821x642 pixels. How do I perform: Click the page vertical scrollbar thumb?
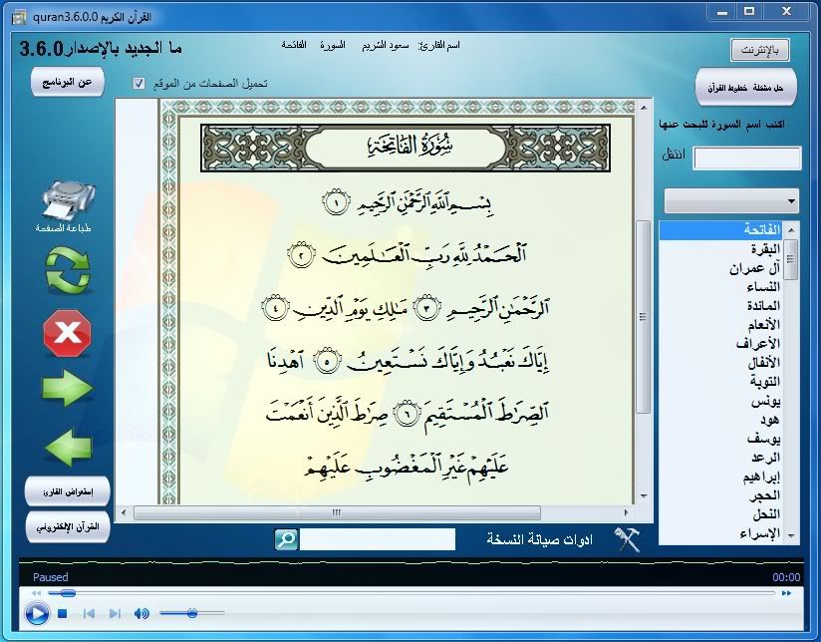point(643,317)
